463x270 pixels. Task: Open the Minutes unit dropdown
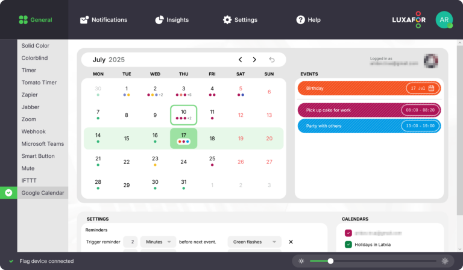(158, 242)
